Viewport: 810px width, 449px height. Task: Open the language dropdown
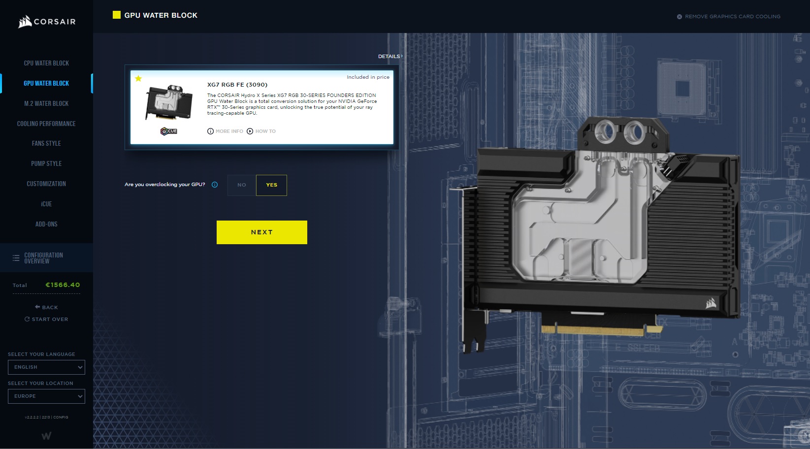click(x=46, y=367)
